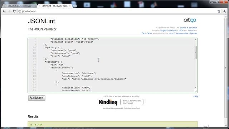Open the Source is on GitHub link
The width and height of the screenshot is (229, 129).
(x=189, y=28)
